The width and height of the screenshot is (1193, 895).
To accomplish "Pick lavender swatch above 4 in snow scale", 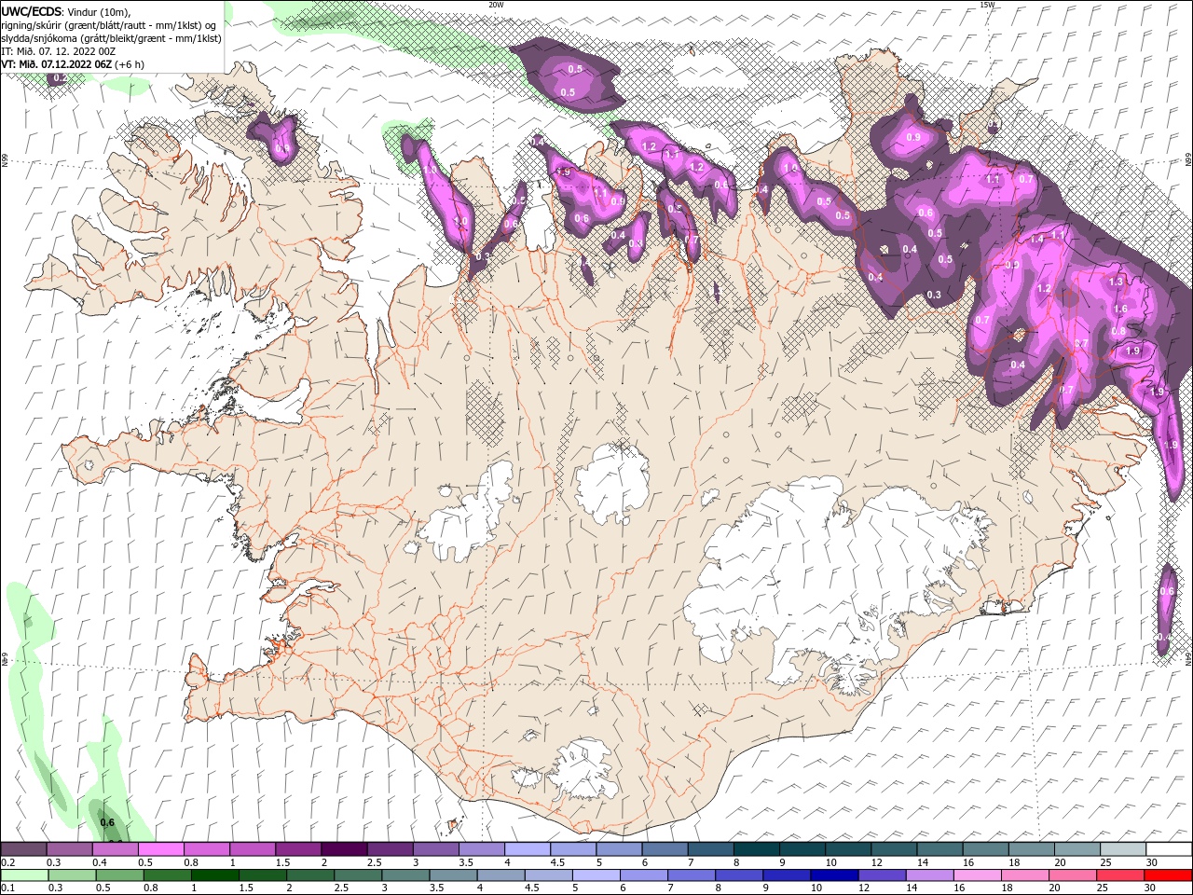I will pyautogui.click(x=528, y=849).
